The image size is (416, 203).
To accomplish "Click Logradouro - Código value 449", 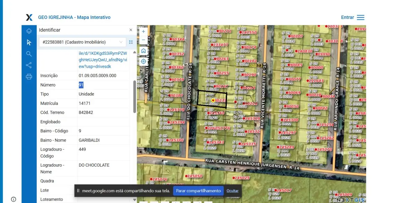I will pyautogui.click(x=82, y=149).
